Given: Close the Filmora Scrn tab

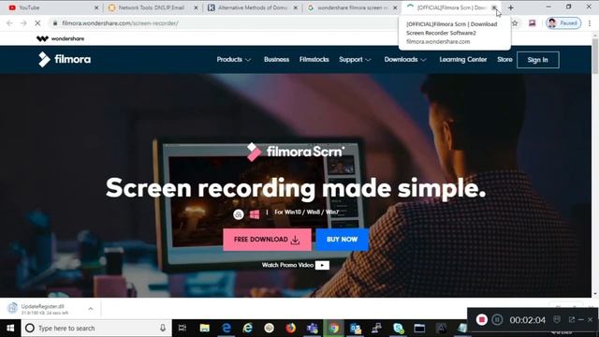Looking at the screenshot, I should pyautogui.click(x=494, y=7).
